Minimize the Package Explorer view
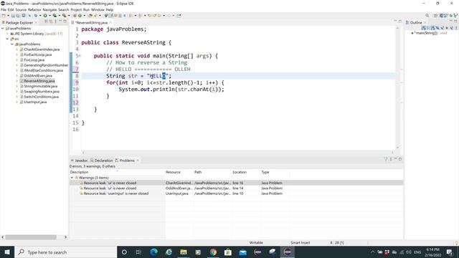 point(60,21)
